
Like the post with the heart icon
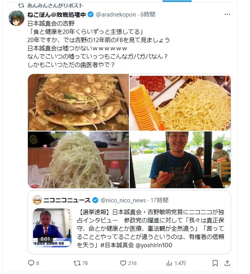tap(123, 263)
